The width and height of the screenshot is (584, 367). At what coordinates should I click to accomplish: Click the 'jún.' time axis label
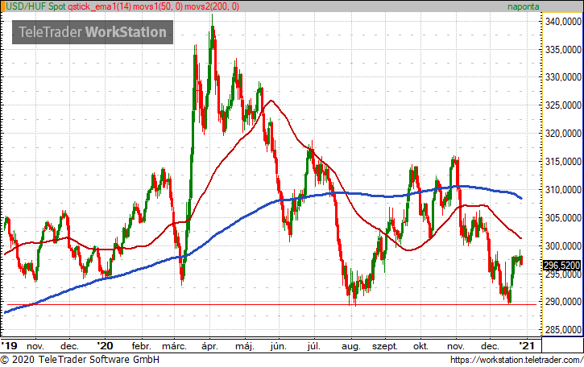click(x=278, y=347)
